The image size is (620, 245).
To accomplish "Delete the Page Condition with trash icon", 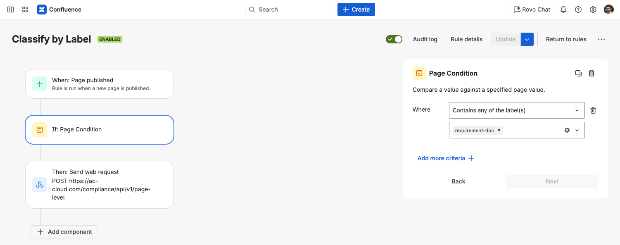I will pos(591,73).
